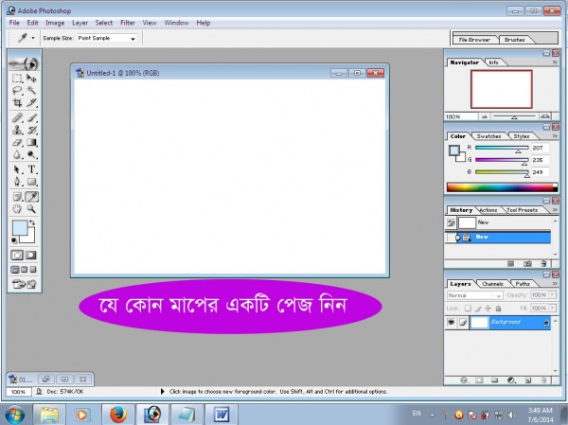Screen dimensions: 568x425
Task: Select the Healing Brush tool
Action: click(17, 117)
